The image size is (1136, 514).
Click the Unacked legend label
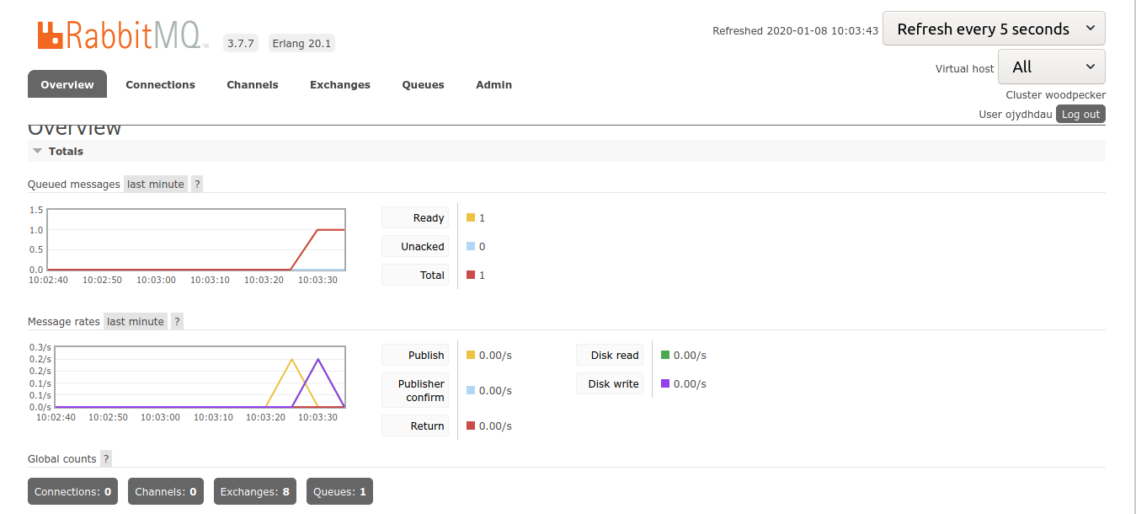click(x=415, y=246)
